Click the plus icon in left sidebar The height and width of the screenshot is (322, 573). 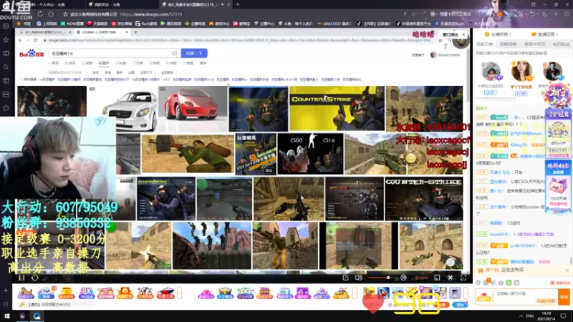pyautogui.click(x=6, y=291)
